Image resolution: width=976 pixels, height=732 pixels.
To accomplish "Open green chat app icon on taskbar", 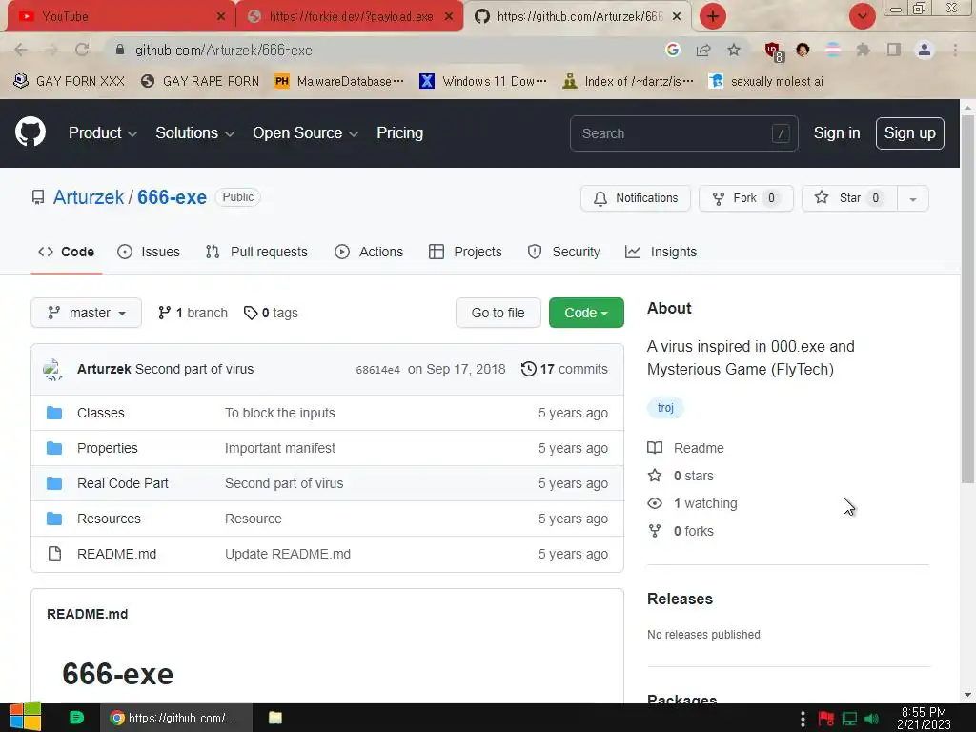I will (76, 718).
